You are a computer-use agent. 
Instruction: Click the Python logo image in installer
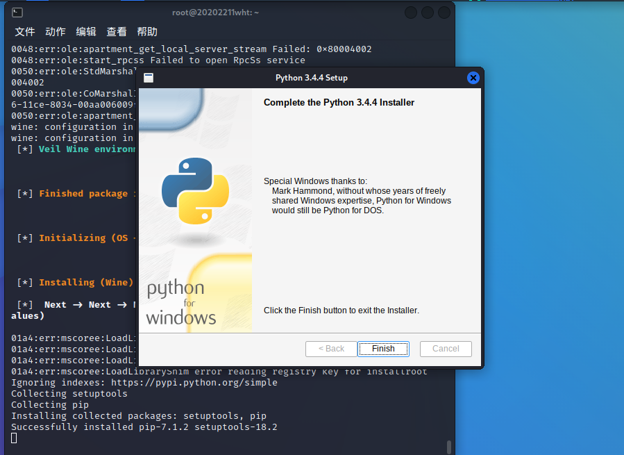(x=195, y=191)
